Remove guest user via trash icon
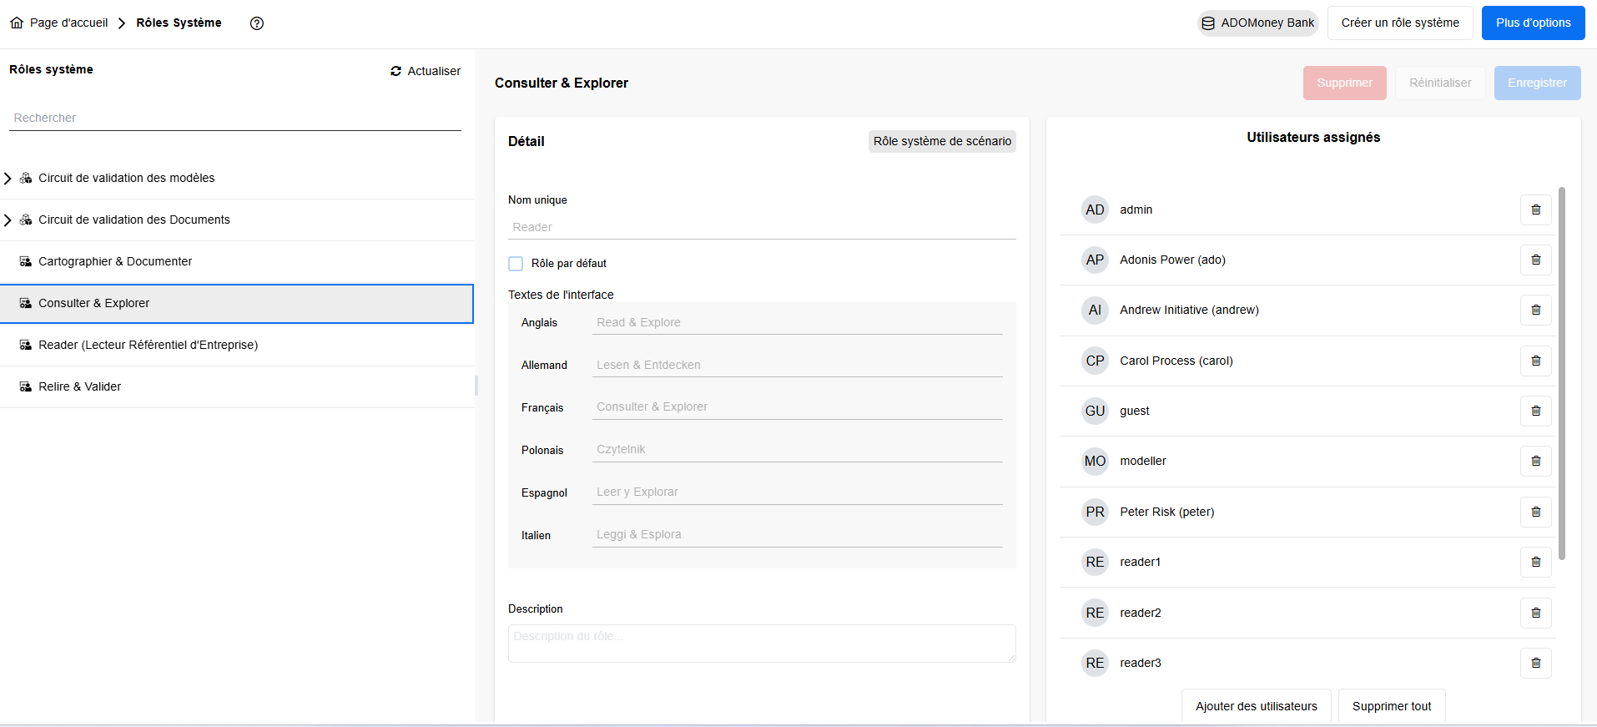 (1535, 411)
